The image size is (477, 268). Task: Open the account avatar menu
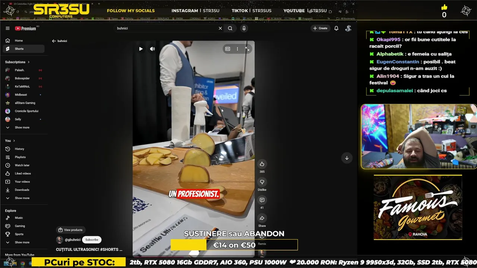(x=348, y=28)
